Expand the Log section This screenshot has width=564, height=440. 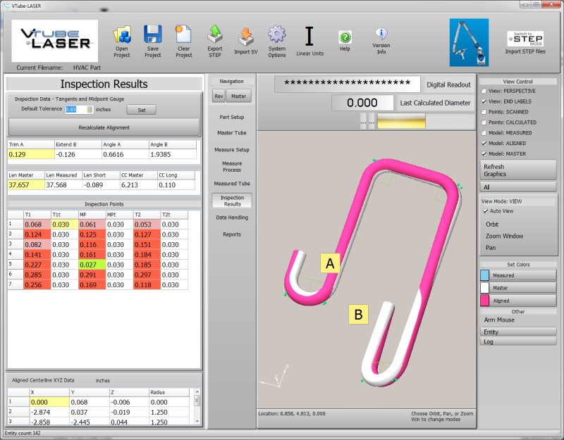(x=518, y=341)
